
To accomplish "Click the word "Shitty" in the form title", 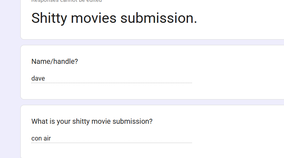I will [x=49, y=18].
